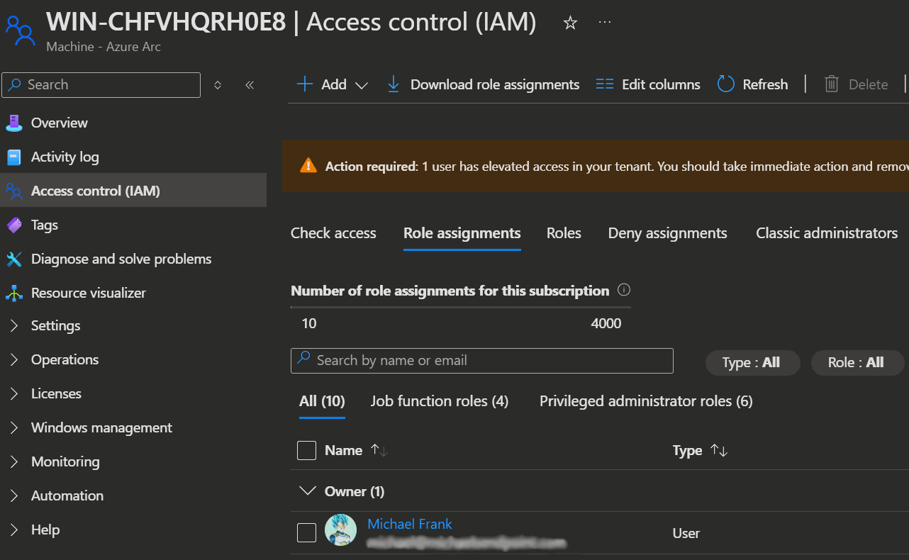Click the Refresh button label
This screenshot has height=560, width=909.
click(x=765, y=84)
